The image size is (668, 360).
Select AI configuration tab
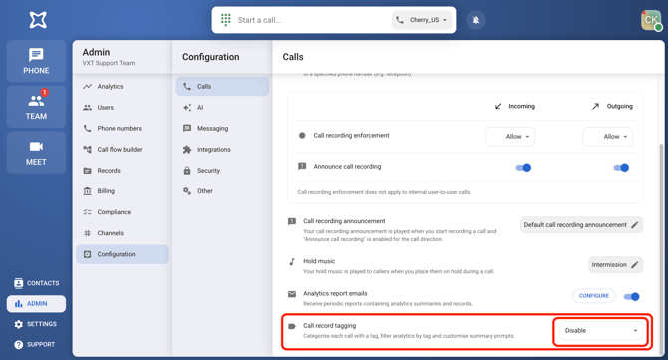click(x=222, y=108)
